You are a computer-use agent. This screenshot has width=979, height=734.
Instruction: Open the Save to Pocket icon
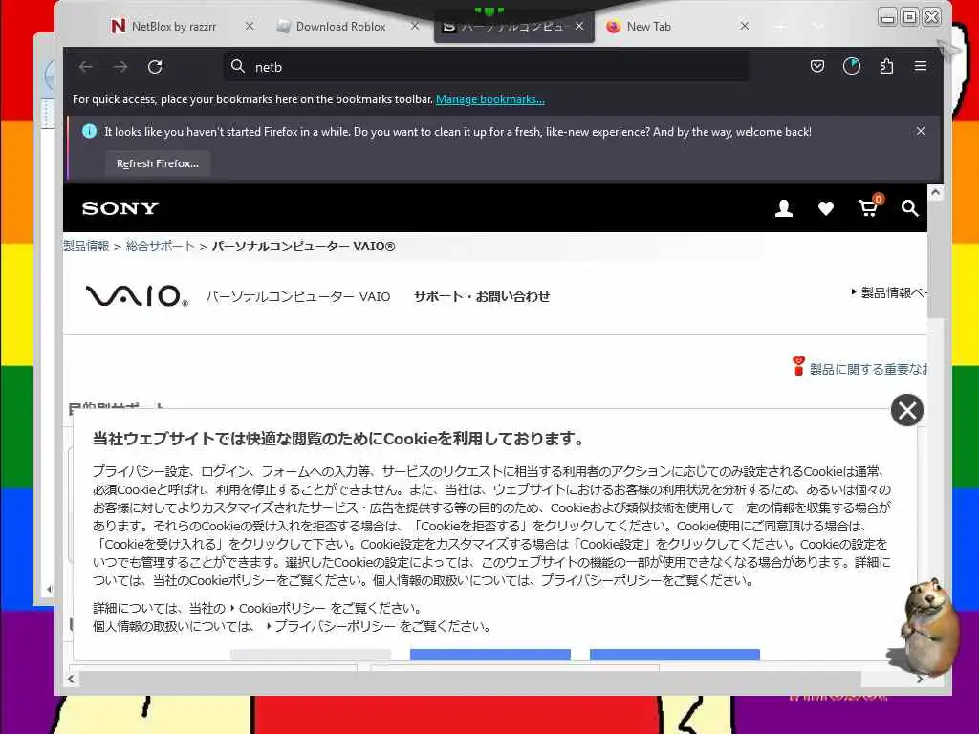point(817,66)
